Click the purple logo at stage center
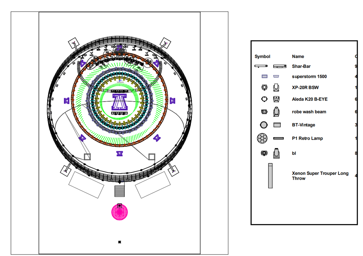 [119, 102]
